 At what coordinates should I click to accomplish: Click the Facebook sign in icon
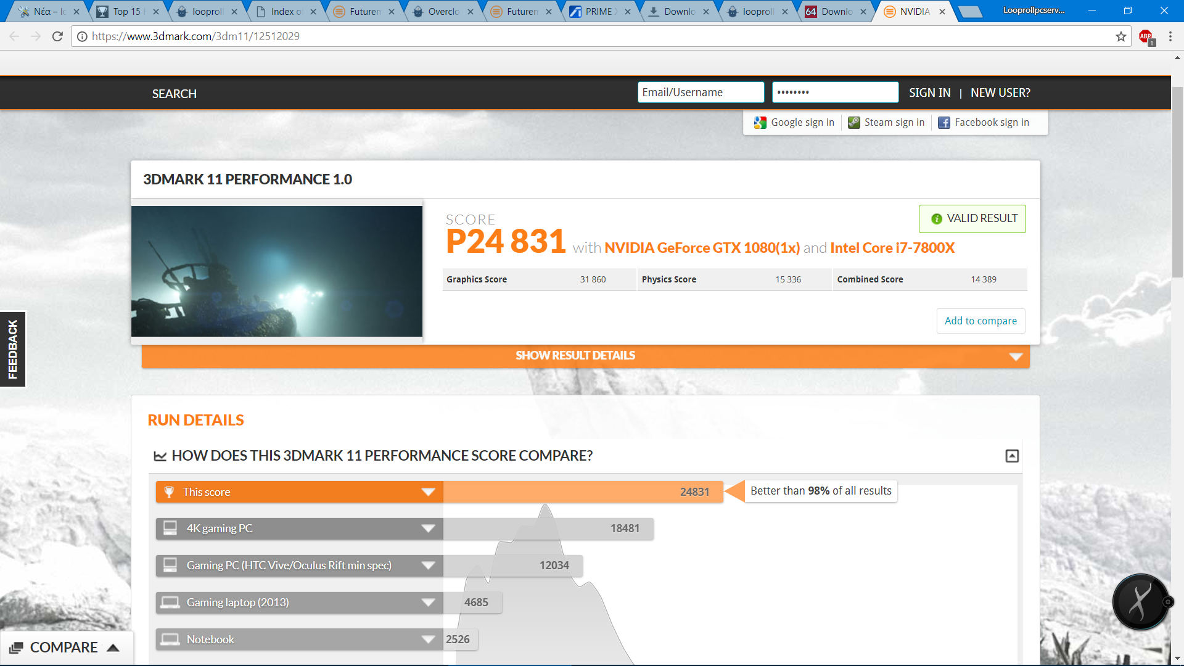pos(943,123)
